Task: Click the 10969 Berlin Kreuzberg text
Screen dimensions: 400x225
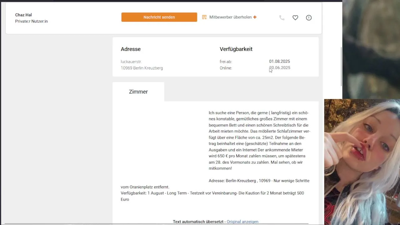Action: (x=142, y=68)
